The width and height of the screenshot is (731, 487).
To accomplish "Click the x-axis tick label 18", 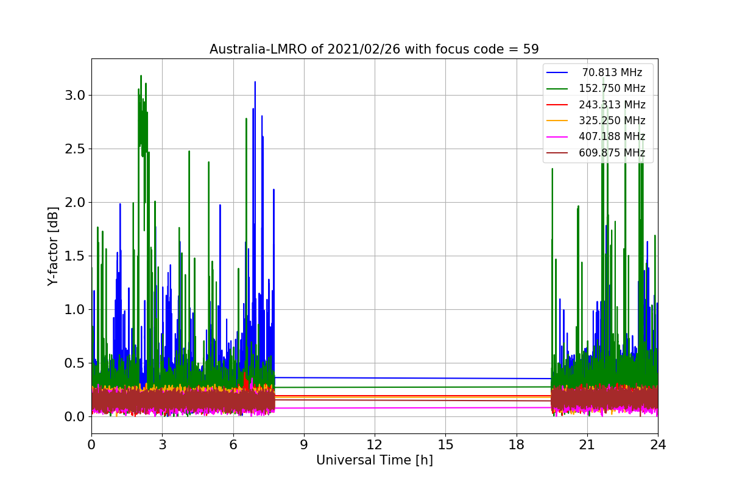I will pos(516,444).
